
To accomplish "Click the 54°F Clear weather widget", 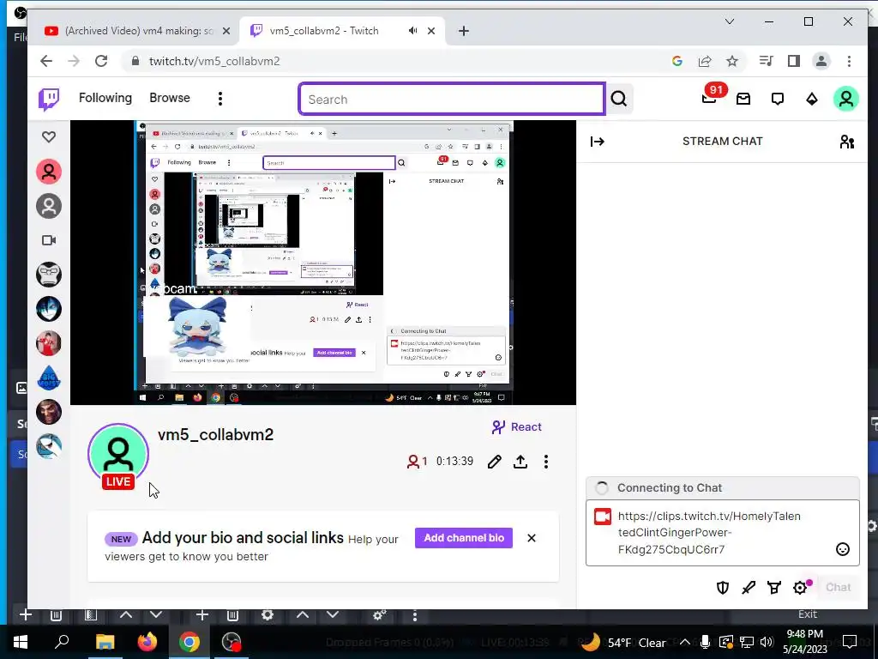I will pyautogui.click(x=624, y=642).
